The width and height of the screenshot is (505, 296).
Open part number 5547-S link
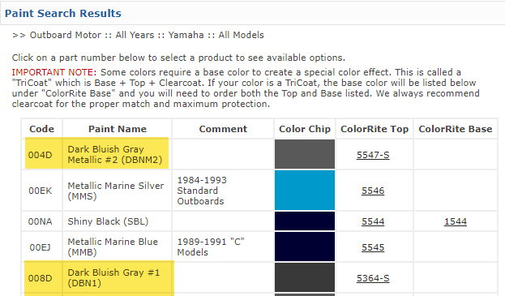pos(373,155)
